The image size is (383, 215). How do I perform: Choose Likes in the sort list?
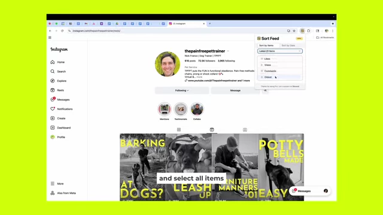tap(280, 59)
